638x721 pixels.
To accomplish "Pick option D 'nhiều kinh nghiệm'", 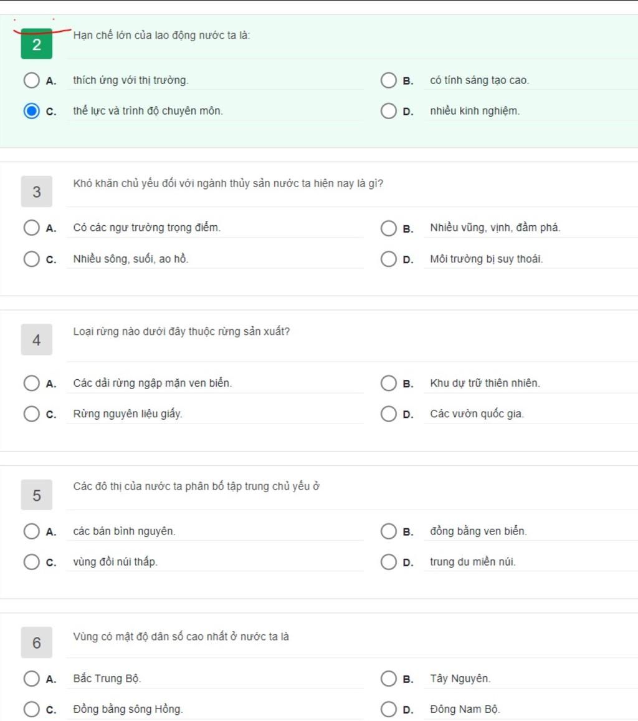I will pyautogui.click(x=388, y=111).
